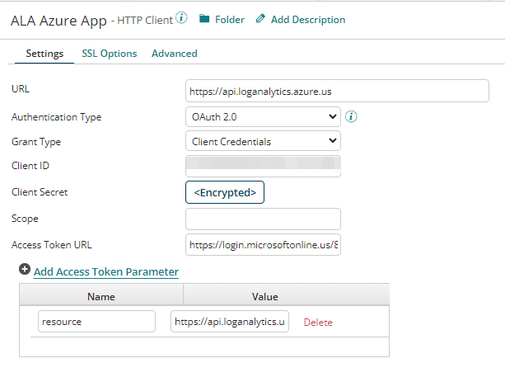
Task: Click the Access Token URL label
Action: click(52, 245)
